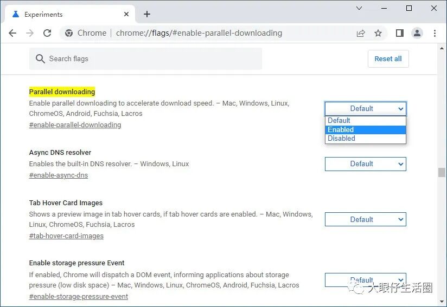The height and width of the screenshot is (307, 447).
Task: Open the #tab-hover-card-images link
Action: pos(66,236)
